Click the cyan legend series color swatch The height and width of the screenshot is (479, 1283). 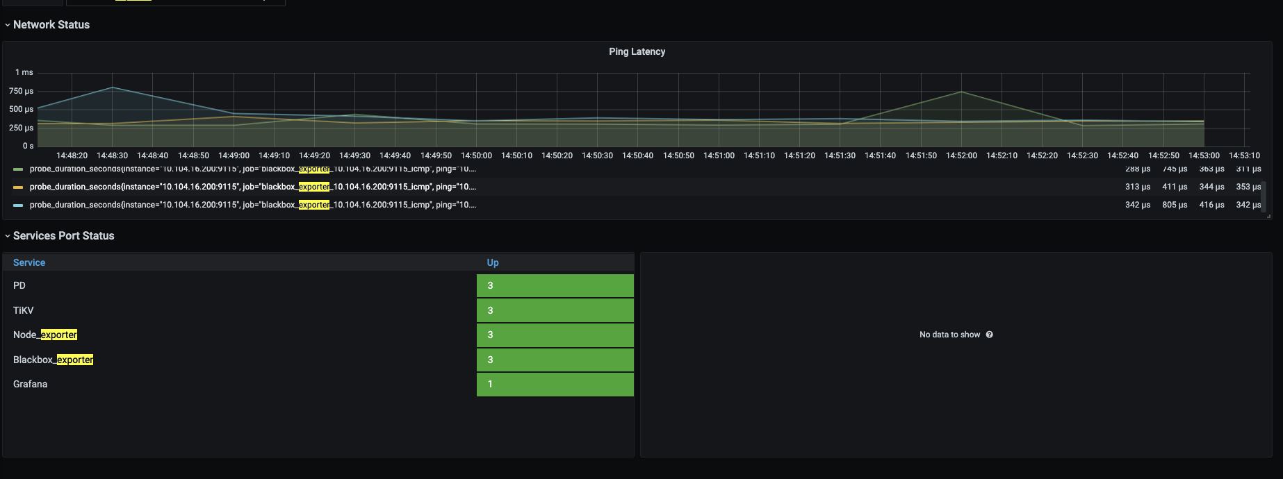point(18,205)
